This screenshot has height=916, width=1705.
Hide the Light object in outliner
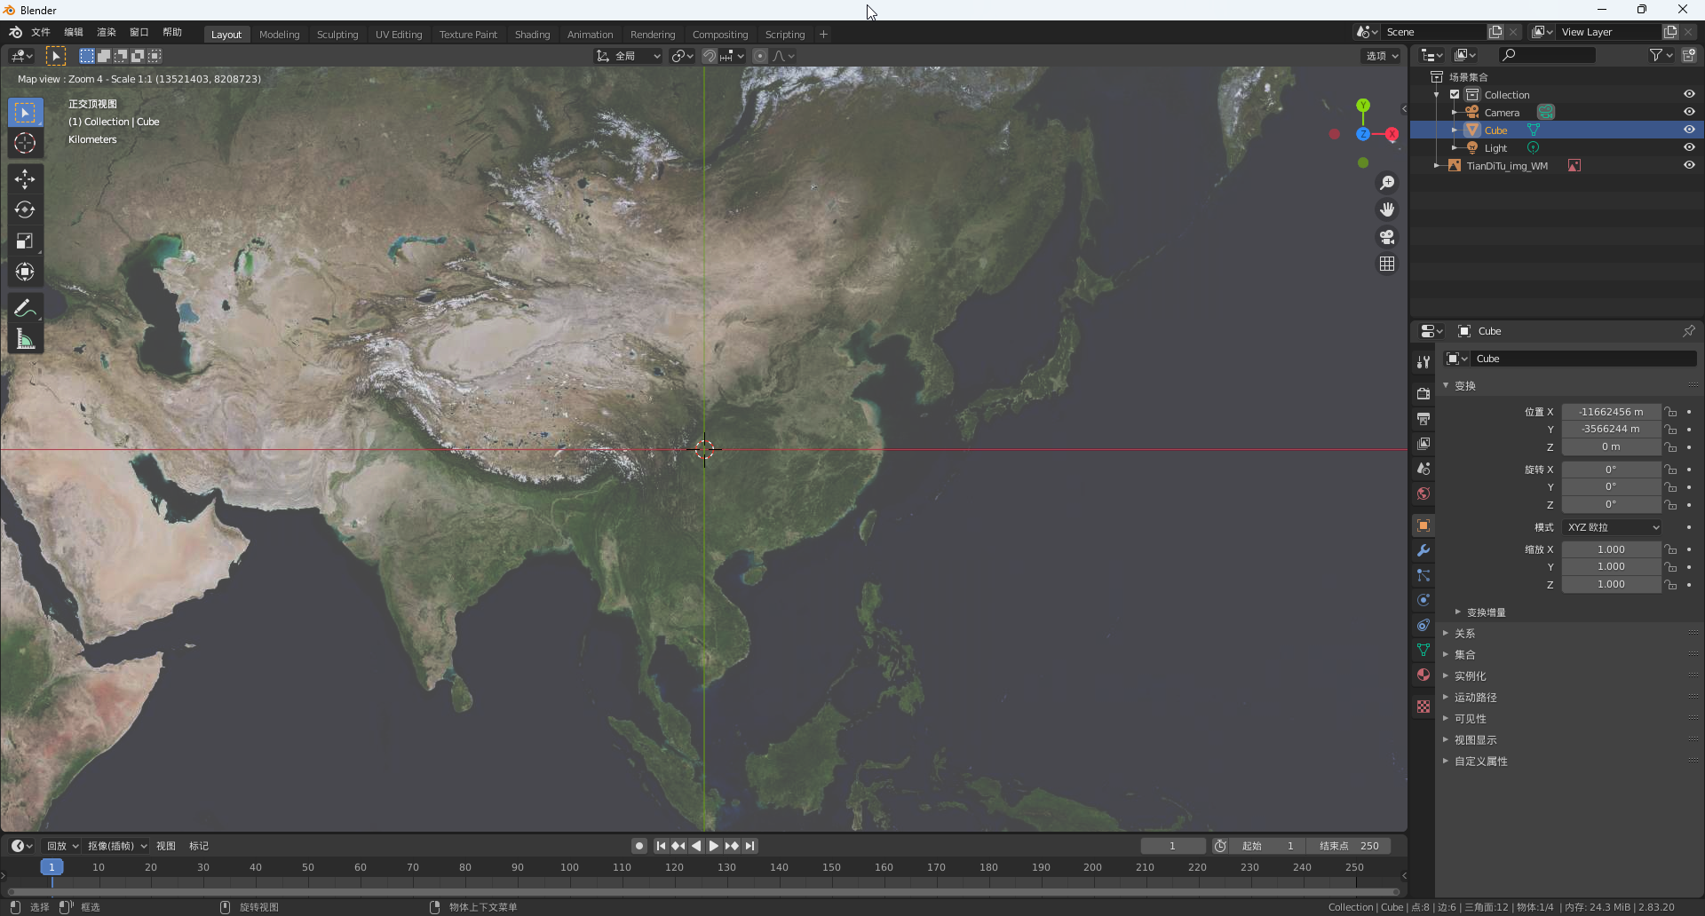tap(1689, 147)
